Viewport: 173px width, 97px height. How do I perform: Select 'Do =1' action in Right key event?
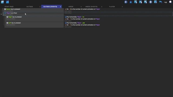point(83,19)
